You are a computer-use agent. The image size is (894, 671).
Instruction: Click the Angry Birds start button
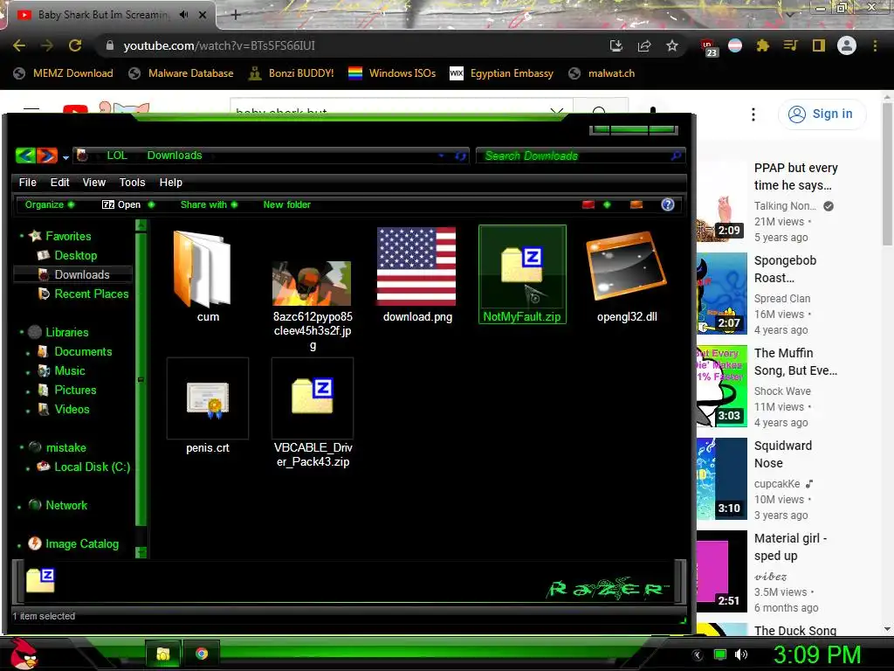click(24, 654)
